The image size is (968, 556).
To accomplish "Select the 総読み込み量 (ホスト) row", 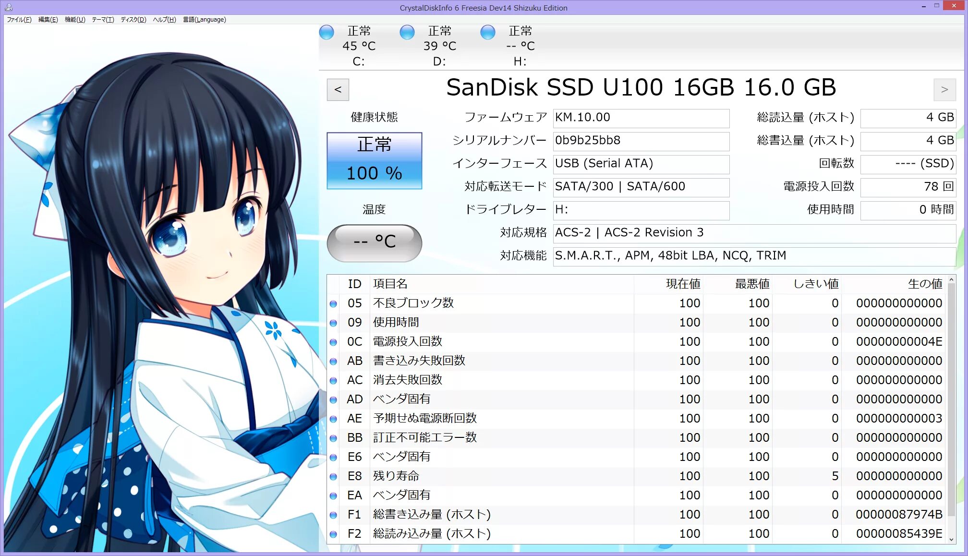I will (637, 534).
